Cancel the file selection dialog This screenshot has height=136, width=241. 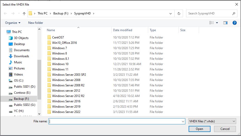point(225,129)
